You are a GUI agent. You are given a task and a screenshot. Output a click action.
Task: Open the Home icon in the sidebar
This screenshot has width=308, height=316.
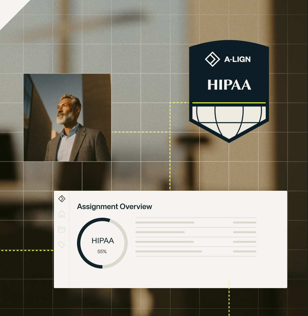click(x=62, y=214)
